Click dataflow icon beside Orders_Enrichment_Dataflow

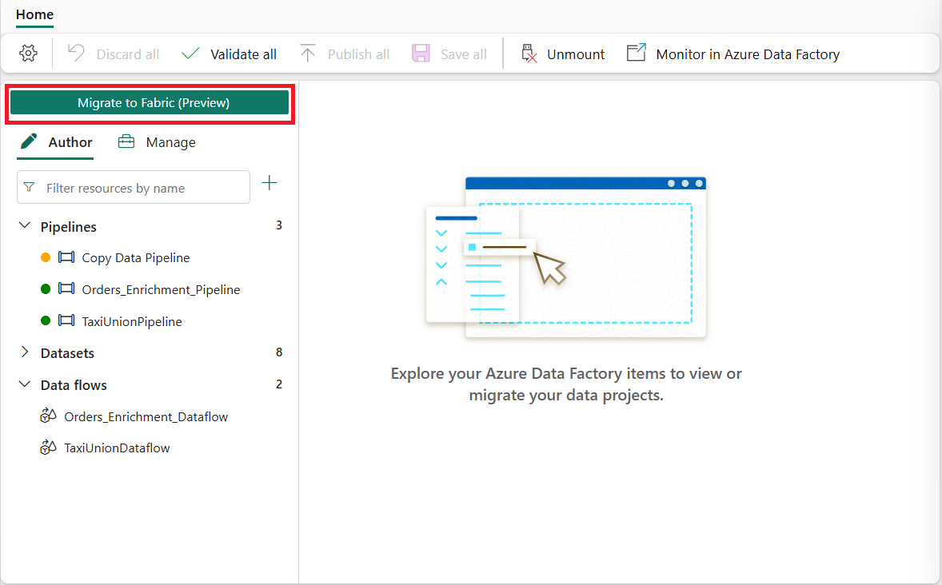[48, 416]
